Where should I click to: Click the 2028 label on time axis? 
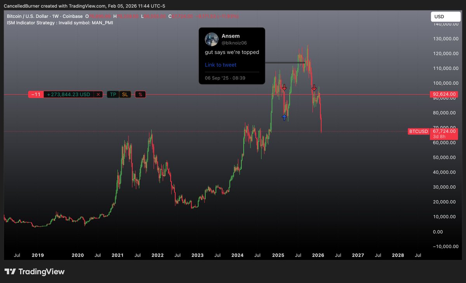point(398,255)
